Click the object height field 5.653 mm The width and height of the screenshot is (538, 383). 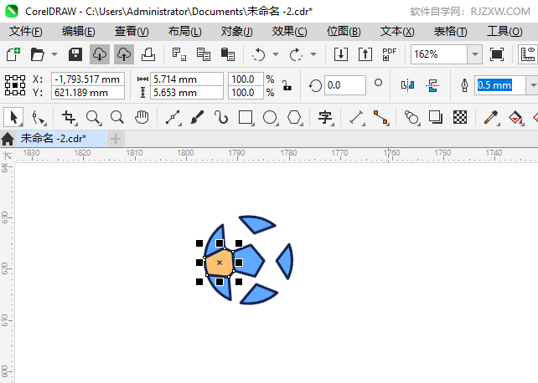(187, 93)
